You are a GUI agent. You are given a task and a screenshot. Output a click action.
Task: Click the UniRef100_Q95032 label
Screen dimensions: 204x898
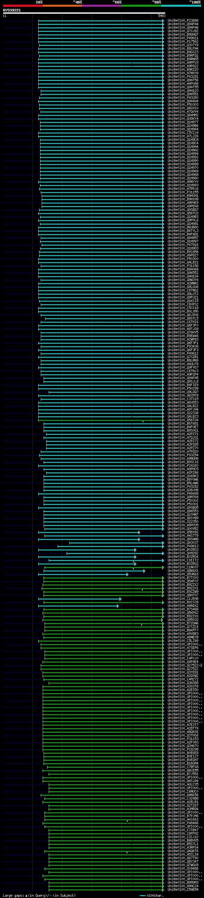click(x=183, y=620)
